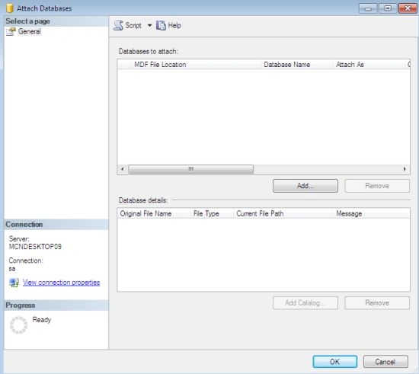Click the connection properties icon
Image resolution: width=419 pixels, height=374 pixels.
(x=14, y=283)
